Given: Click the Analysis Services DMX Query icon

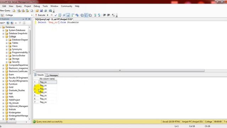Looking at the screenshot, I should tap(23, 11).
